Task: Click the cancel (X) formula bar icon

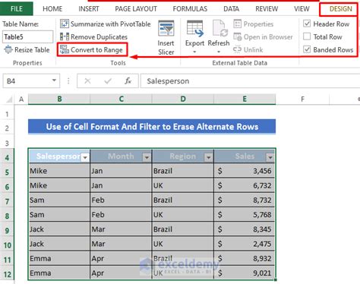Action: 87,81
